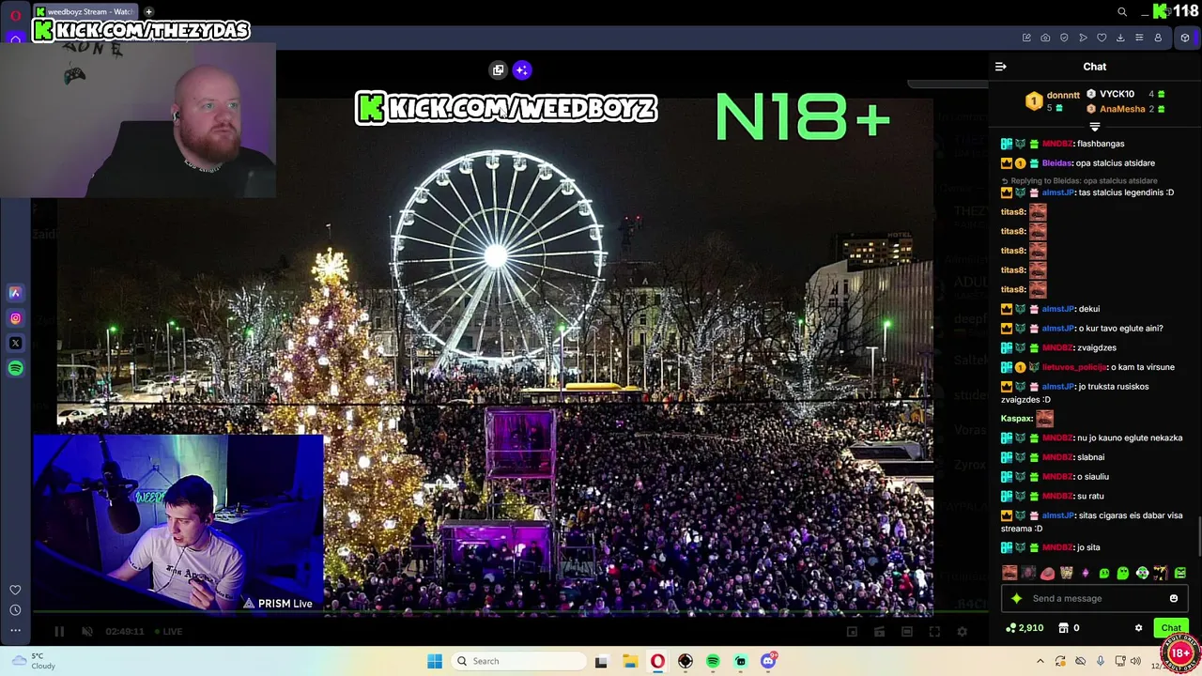Open VYCK10 profile in leaderboard
This screenshot has width=1202, height=676.
[1117, 94]
